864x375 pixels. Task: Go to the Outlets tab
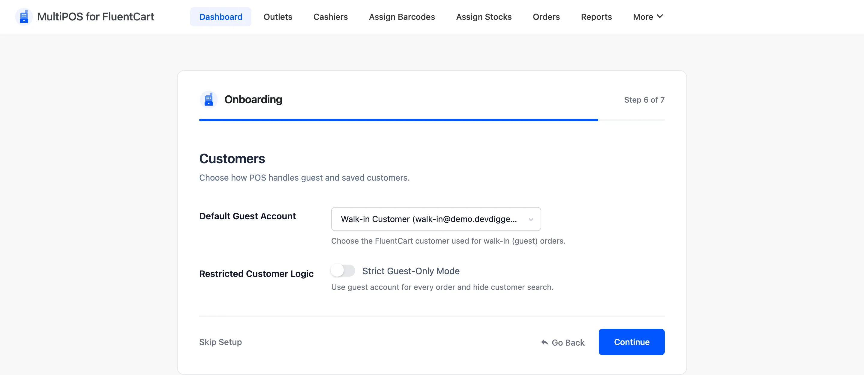278,17
